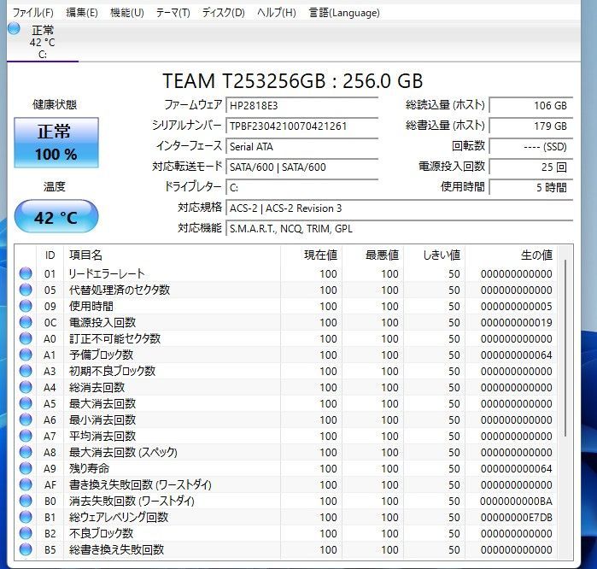597x569 pixels.
Task: Click the transfer mode field SATA/600 | SATA/600
Action: (x=302, y=167)
